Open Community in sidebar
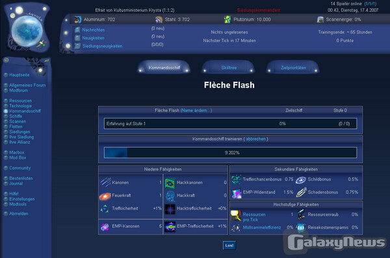The width and height of the screenshot is (390, 258). (x=20, y=168)
